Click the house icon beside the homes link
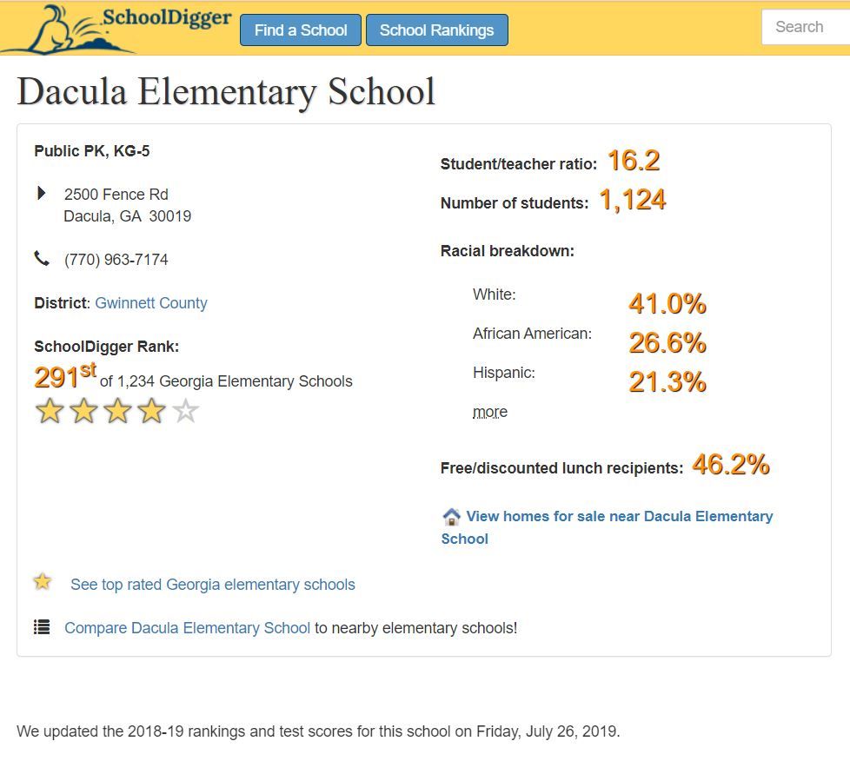850x761 pixels. click(x=451, y=516)
